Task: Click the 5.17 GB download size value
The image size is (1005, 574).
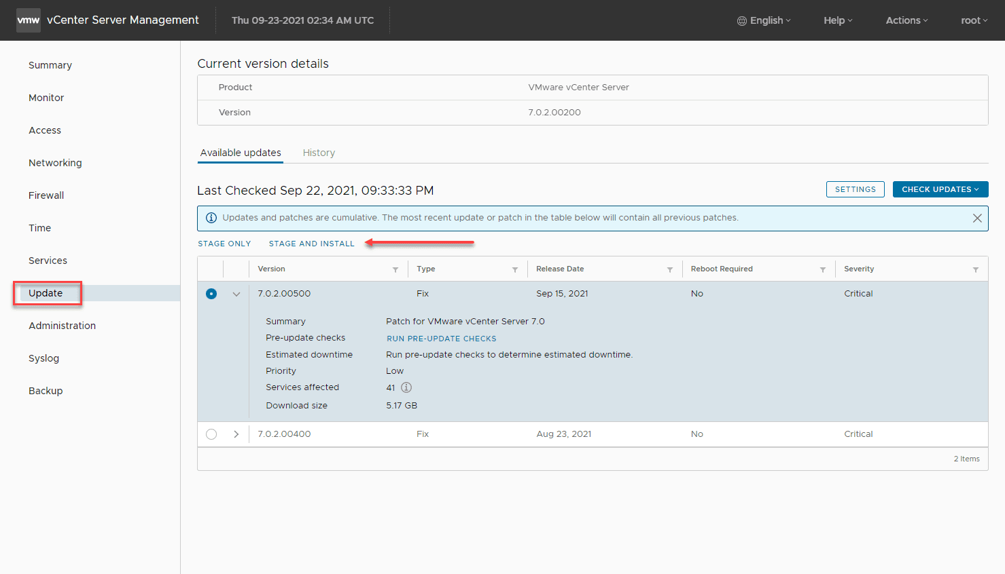Action: click(x=402, y=406)
